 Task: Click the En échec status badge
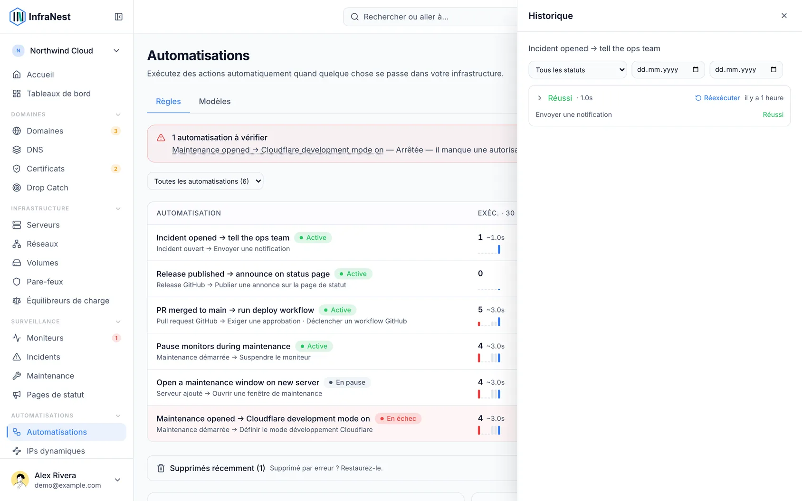(398, 418)
